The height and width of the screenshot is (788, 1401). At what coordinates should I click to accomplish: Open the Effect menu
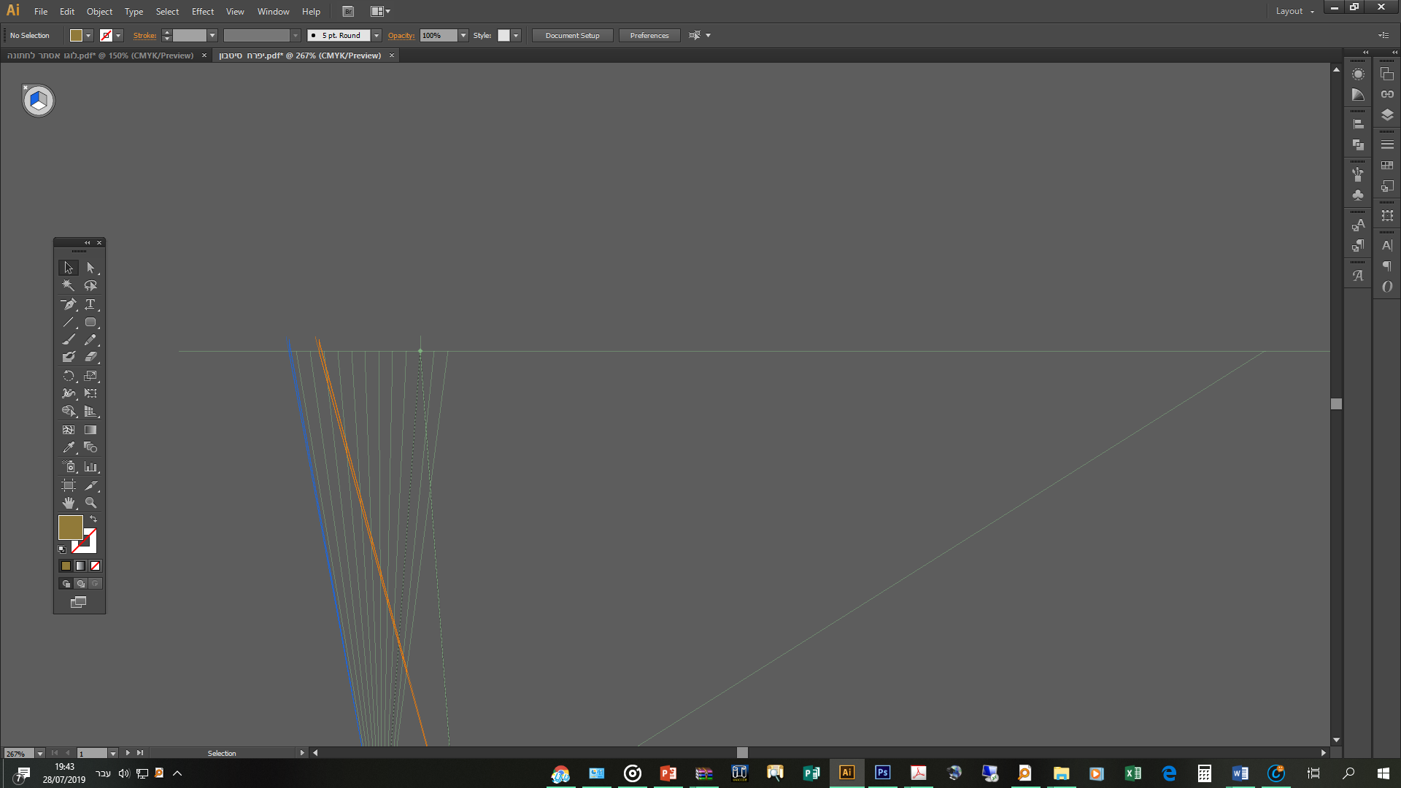coord(203,11)
